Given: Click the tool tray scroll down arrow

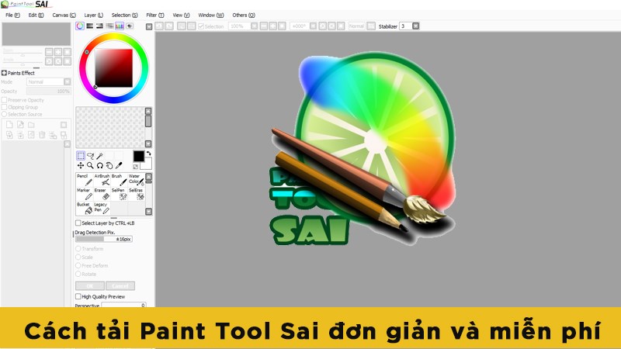Looking at the screenshot, I should tap(149, 211).
